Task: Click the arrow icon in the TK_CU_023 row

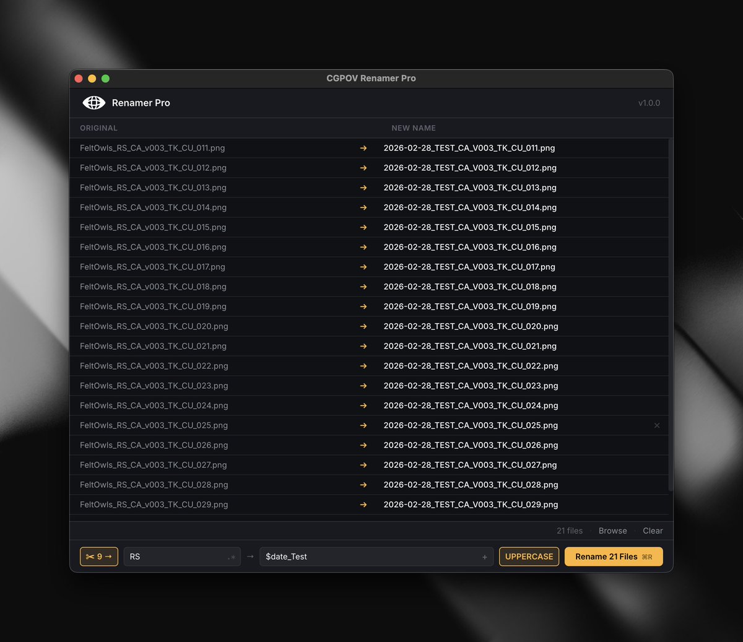Action: coord(363,386)
